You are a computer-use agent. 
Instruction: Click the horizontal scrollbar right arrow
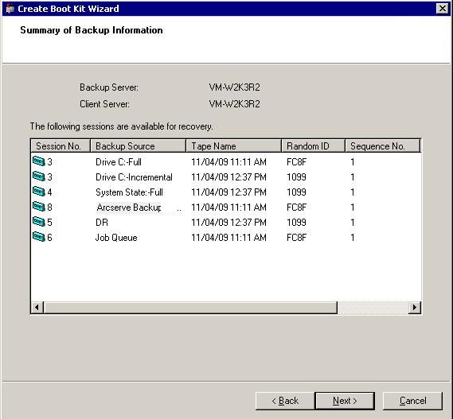(415, 308)
